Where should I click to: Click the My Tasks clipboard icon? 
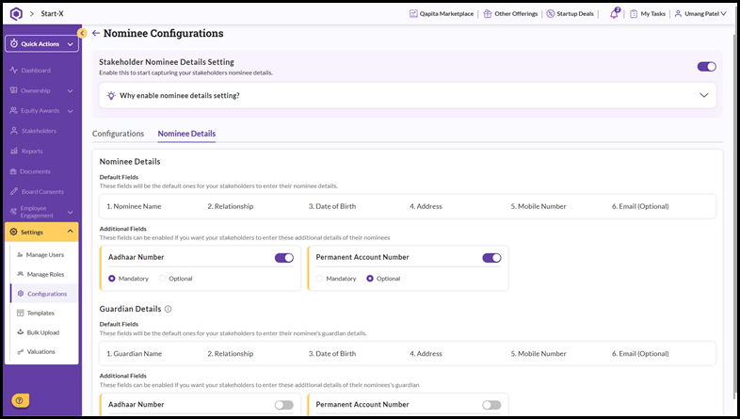point(634,14)
